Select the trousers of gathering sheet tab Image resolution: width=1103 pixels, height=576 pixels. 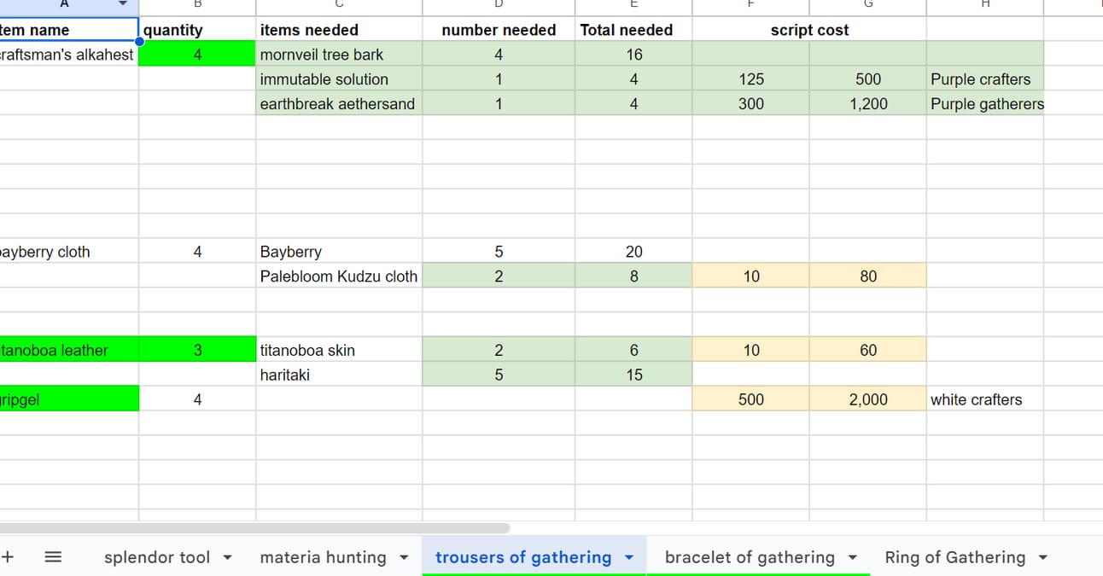coord(523,557)
